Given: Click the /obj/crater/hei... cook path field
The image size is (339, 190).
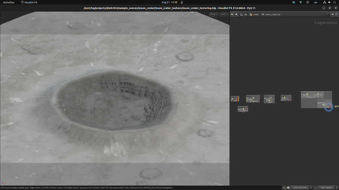Looking at the screenshot, I should (301, 187).
